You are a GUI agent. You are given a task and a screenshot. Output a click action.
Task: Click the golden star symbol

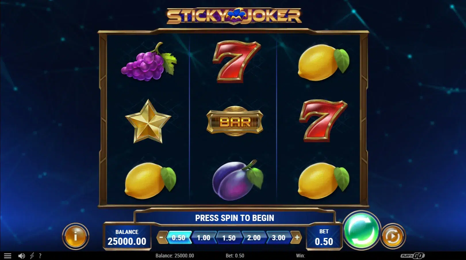(148, 122)
